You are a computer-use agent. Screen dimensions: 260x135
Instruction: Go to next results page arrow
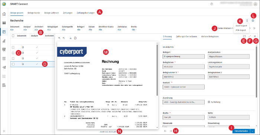[250, 28]
